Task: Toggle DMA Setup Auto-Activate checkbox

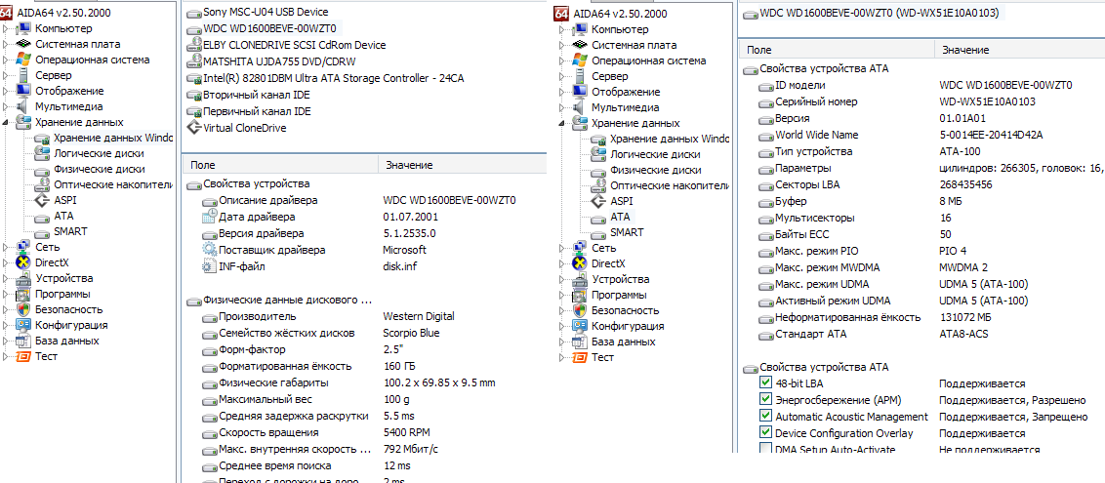Action: 766,449
